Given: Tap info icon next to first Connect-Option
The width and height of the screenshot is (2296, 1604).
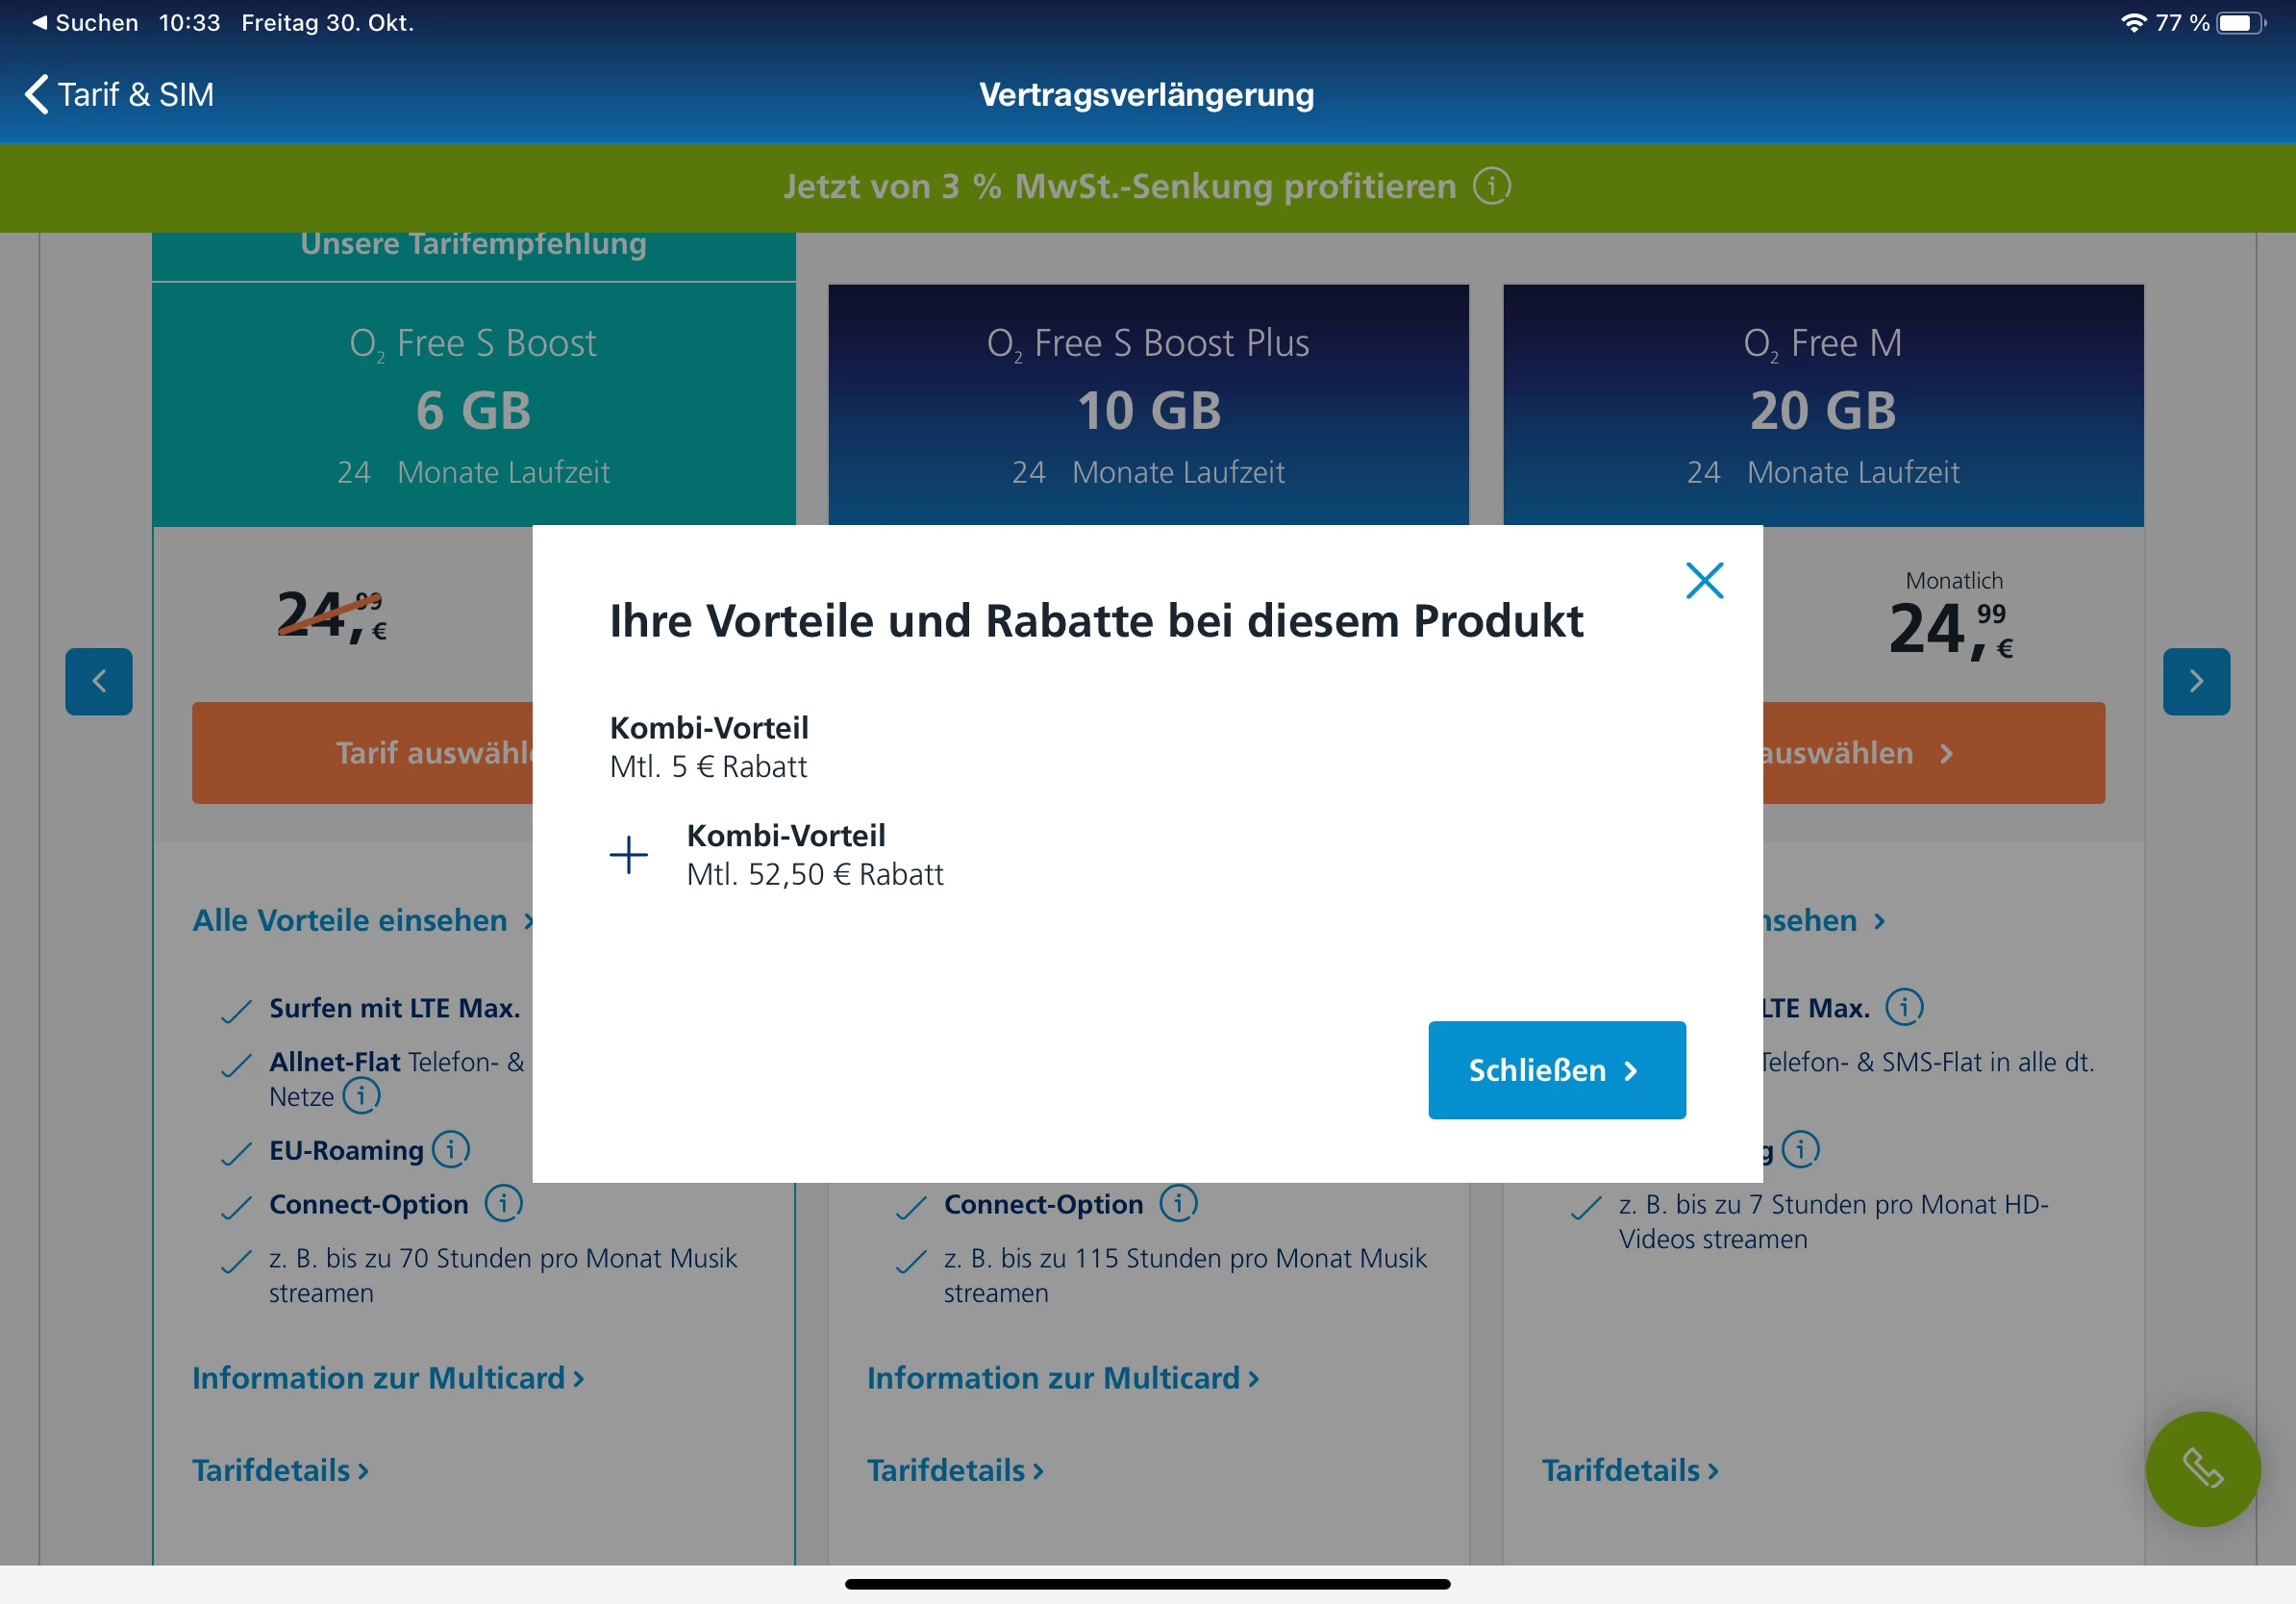Looking at the screenshot, I should coord(503,1203).
